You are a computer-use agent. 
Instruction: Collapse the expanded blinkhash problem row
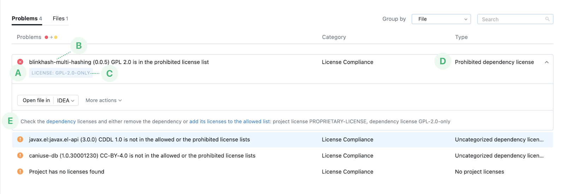tap(547, 62)
